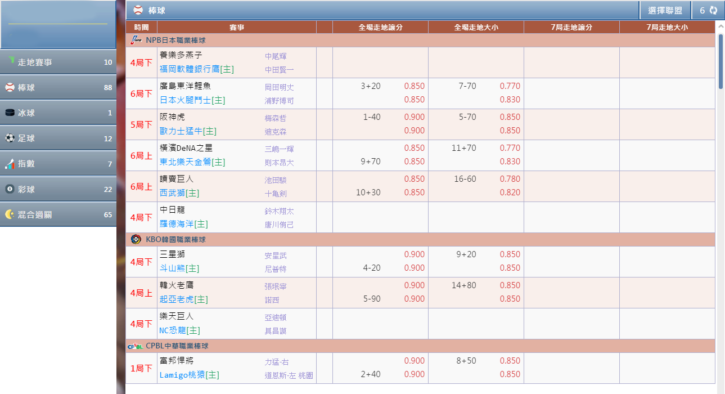Open the 走地賽事 menu item

pos(58,62)
